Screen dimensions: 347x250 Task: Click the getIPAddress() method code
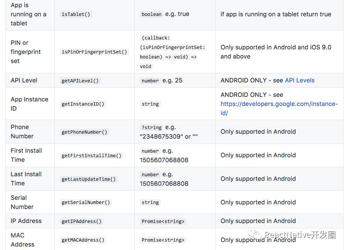tap(82, 222)
